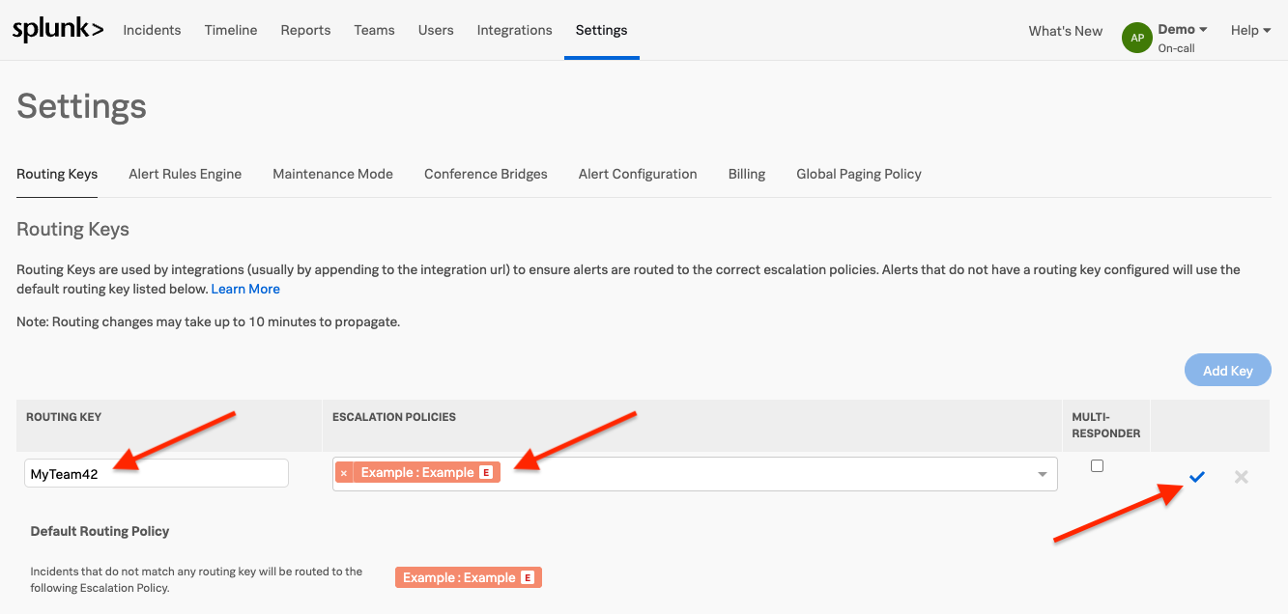View the Timeline page

(231, 31)
